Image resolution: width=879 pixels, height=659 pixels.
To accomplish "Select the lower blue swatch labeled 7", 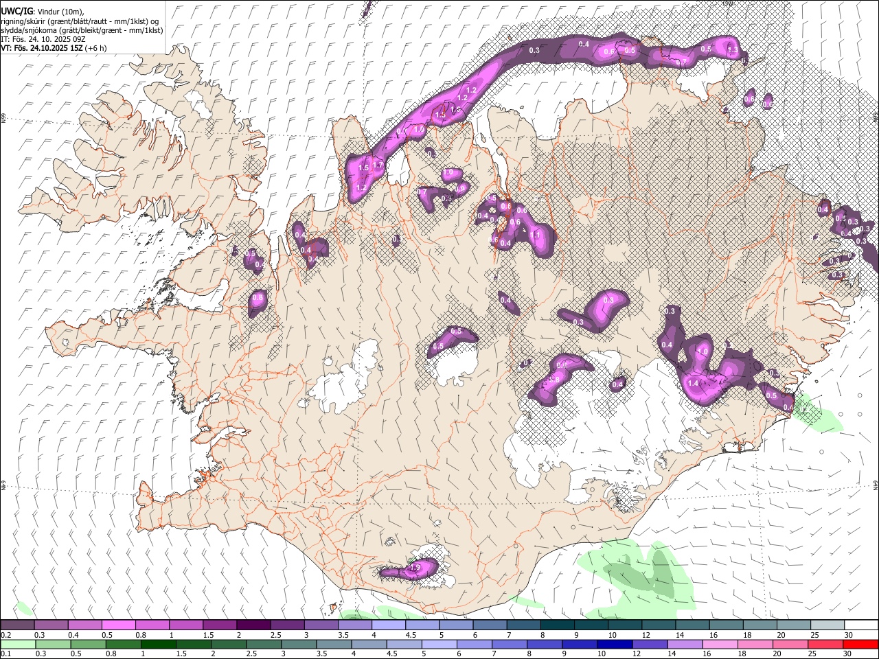I will point(508,645).
